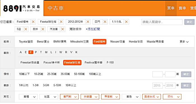
Task: Confirm the price range with 確定
Action: [x=186, y=74]
